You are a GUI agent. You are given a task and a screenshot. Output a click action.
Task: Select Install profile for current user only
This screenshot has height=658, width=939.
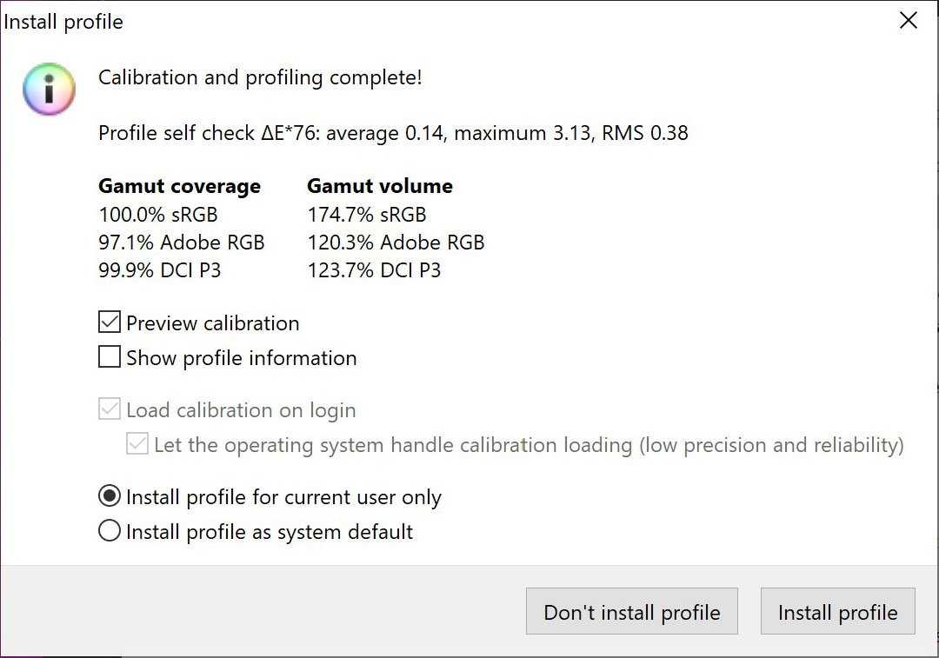pos(110,496)
